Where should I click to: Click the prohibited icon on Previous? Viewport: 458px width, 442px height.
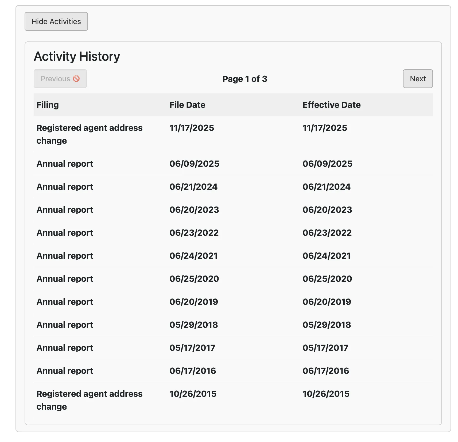point(76,79)
